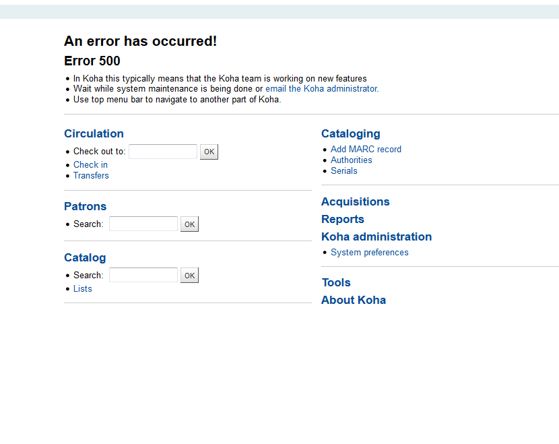Open Lists under Catalog
Viewport: 559px width, 444px height.
[x=82, y=289]
